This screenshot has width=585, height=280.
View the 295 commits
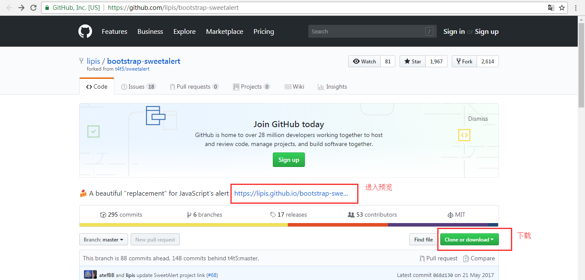click(121, 215)
